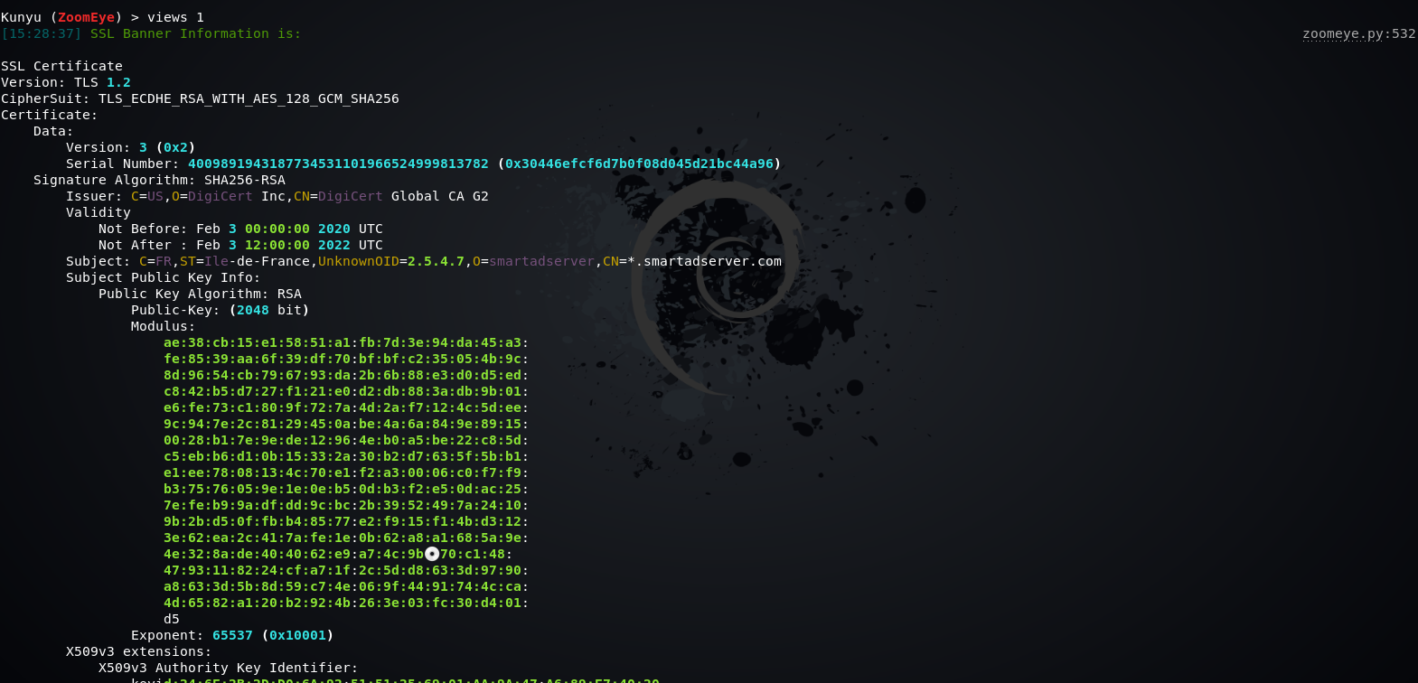Image resolution: width=1418 pixels, height=683 pixels.
Task: Select modulus row starting fe:85:39:aa
Action: 346,359
